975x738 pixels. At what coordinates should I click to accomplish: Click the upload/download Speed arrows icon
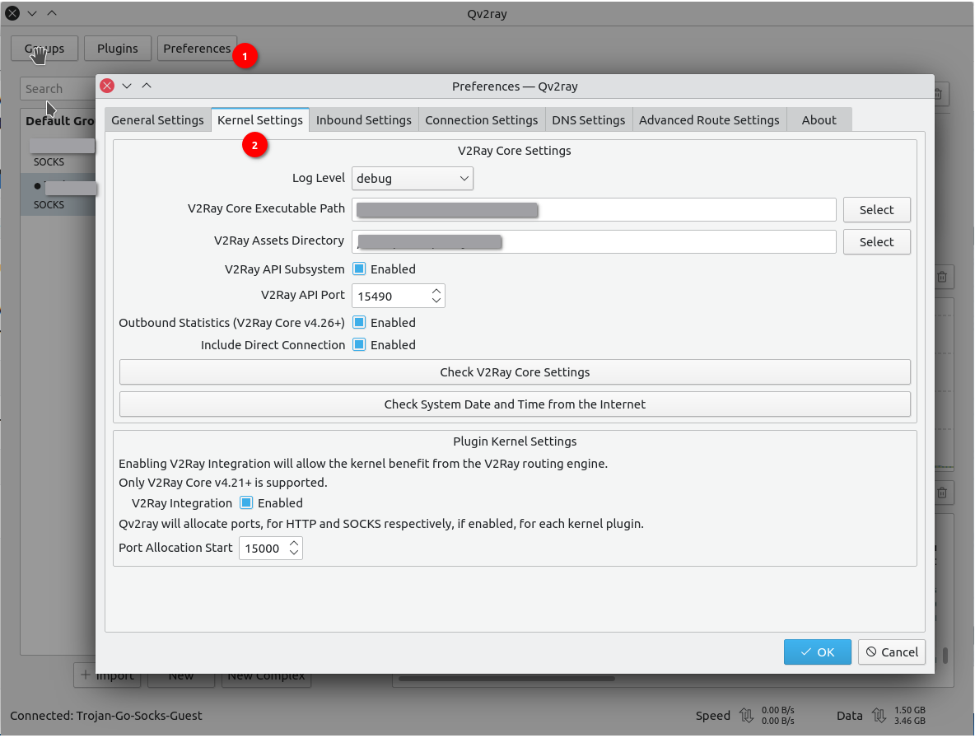[x=746, y=715]
